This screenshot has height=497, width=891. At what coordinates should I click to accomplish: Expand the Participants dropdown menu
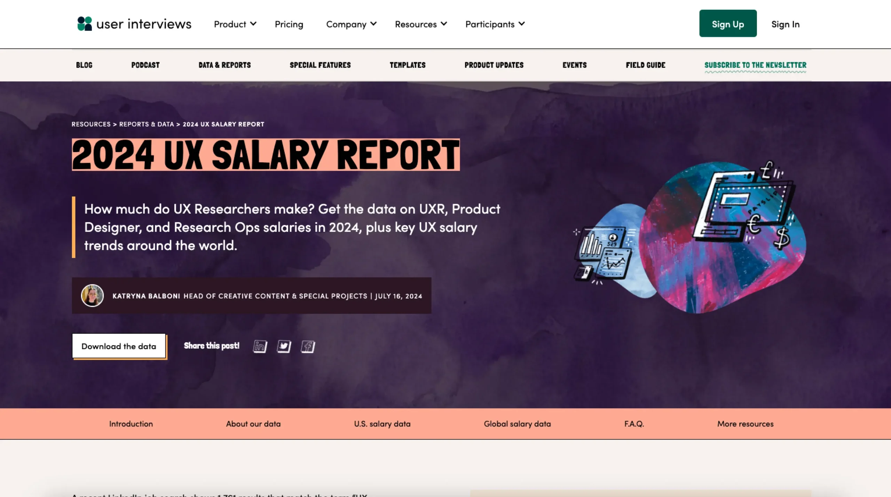pyautogui.click(x=495, y=24)
